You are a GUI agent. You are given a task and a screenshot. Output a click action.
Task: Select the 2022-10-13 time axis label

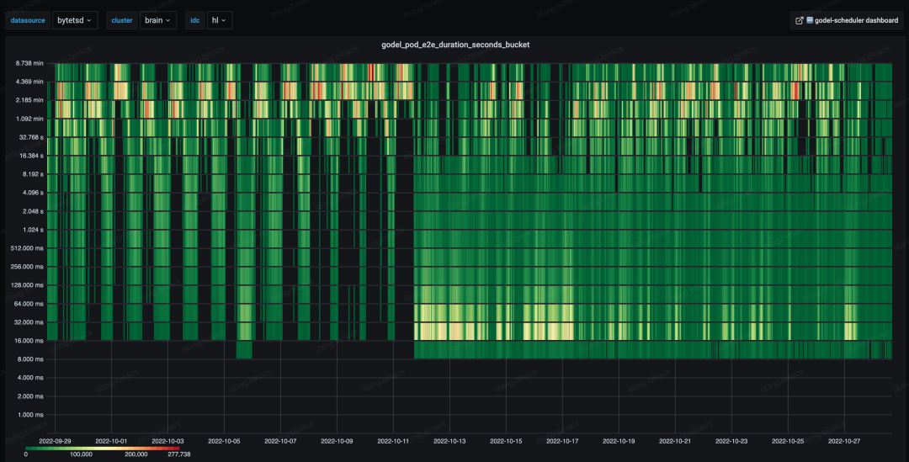(x=451, y=440)
